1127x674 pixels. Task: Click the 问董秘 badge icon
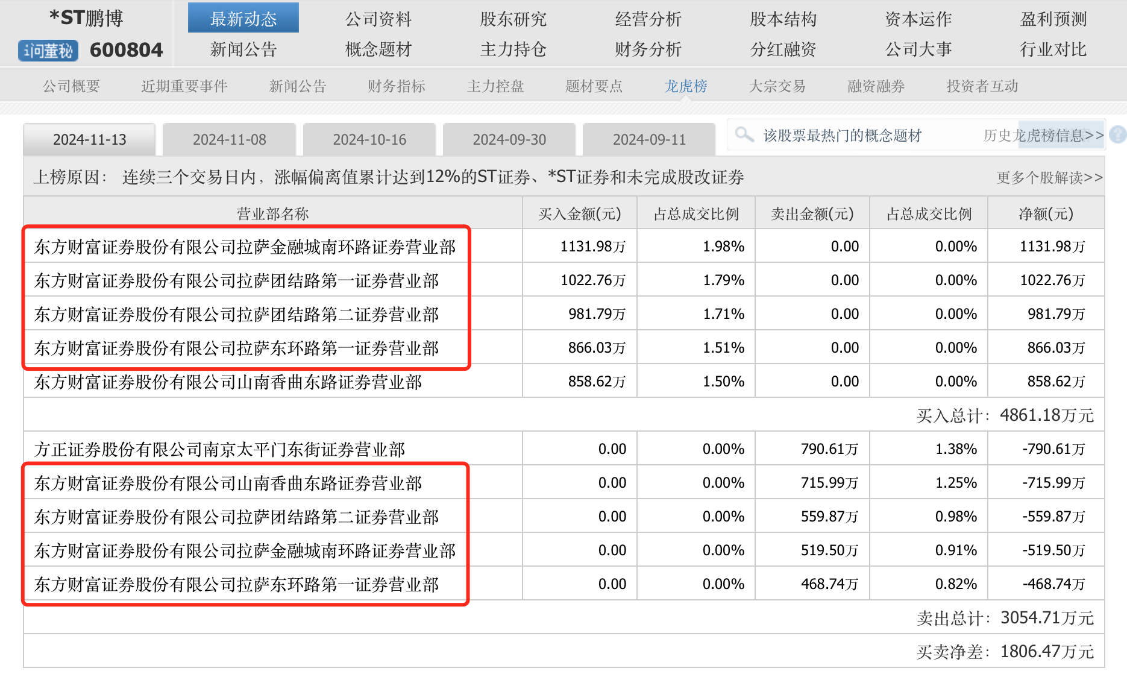tap(48, 51)
